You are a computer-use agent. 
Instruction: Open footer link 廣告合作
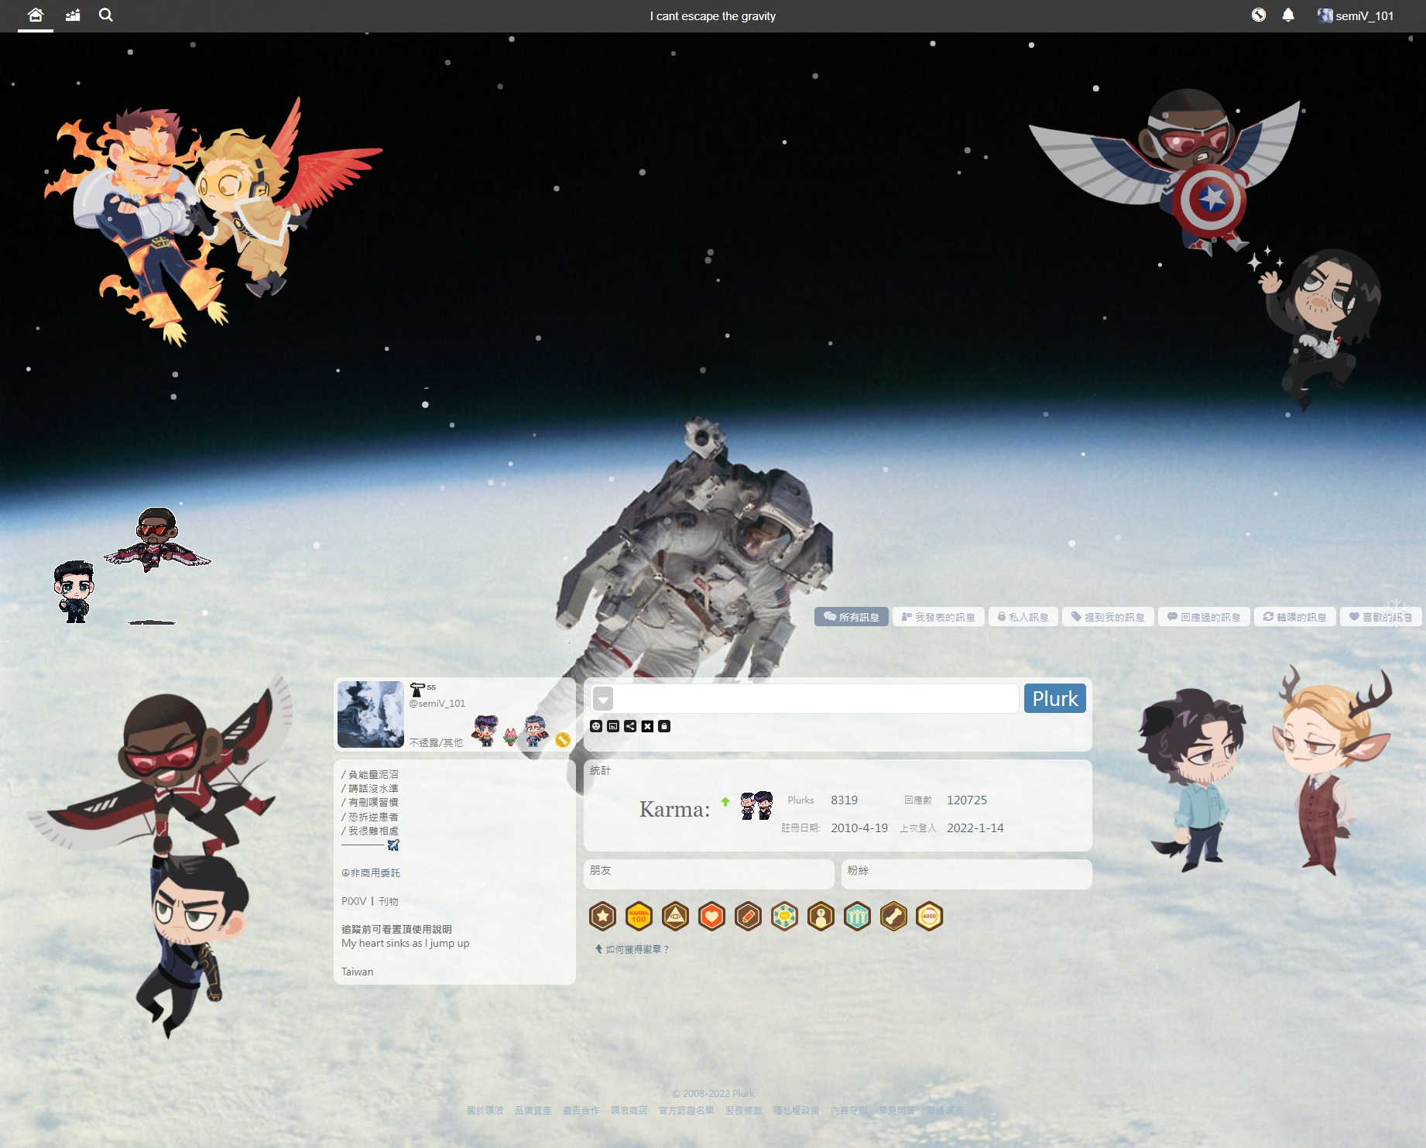coord(581,1110)
